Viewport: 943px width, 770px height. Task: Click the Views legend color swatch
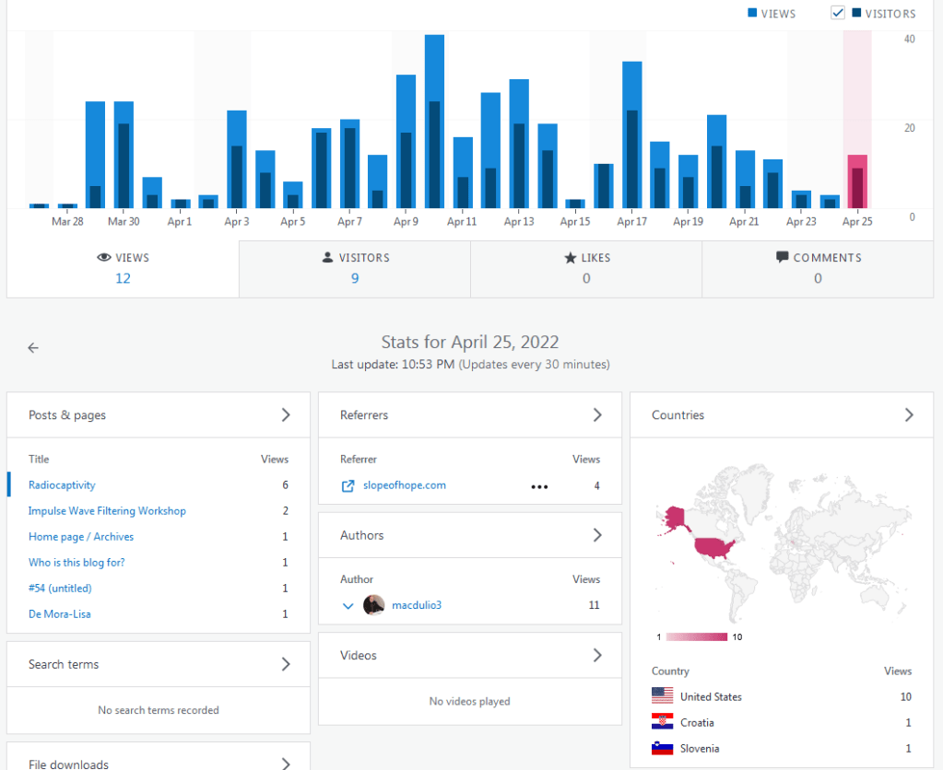752,14
